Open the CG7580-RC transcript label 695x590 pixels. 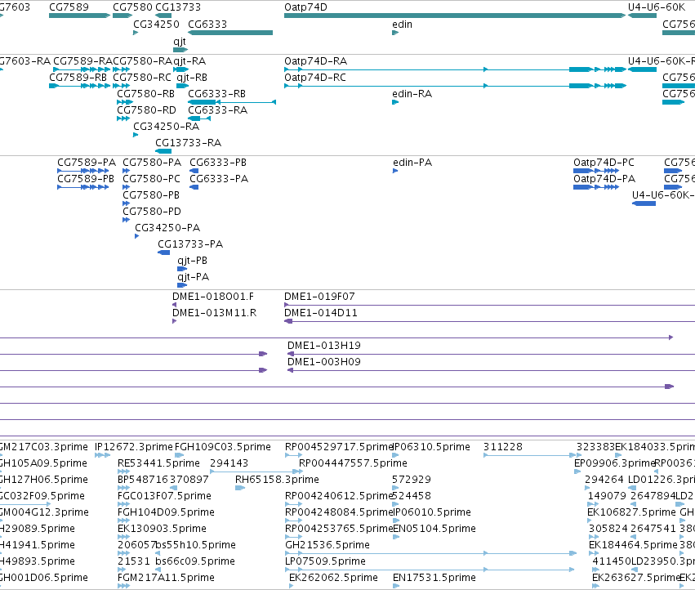click(142, 77)
